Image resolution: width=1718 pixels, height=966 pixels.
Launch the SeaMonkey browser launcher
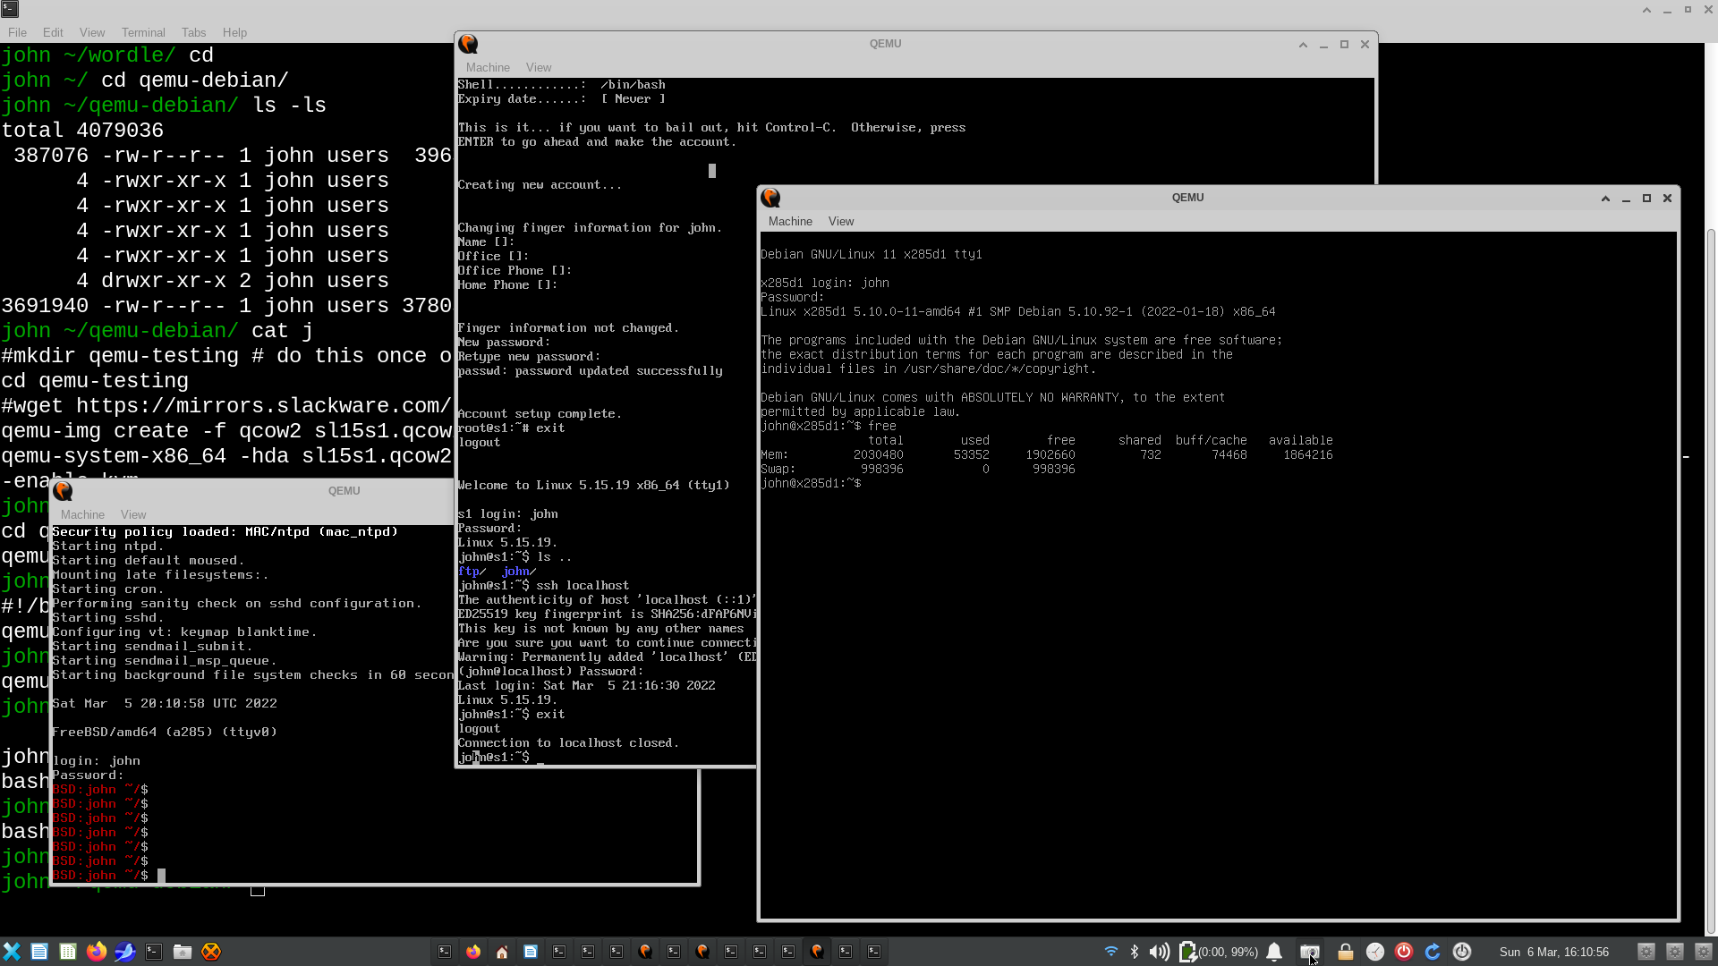[125, 952]
